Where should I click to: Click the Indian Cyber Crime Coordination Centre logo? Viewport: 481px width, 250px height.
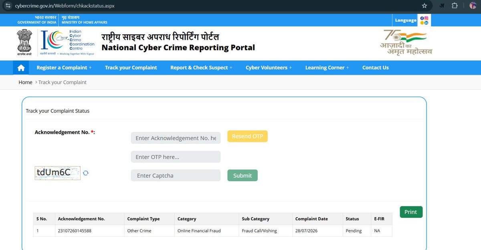tap(68, 42)
